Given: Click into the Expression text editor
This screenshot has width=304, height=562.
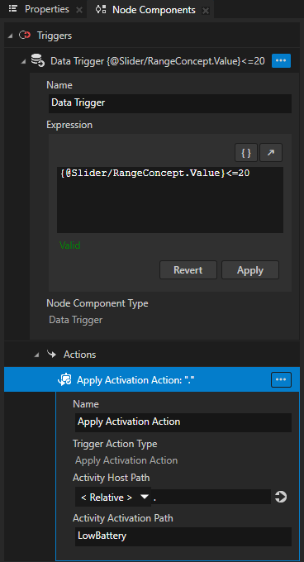Looking at the screenshot, I should 169,200.
